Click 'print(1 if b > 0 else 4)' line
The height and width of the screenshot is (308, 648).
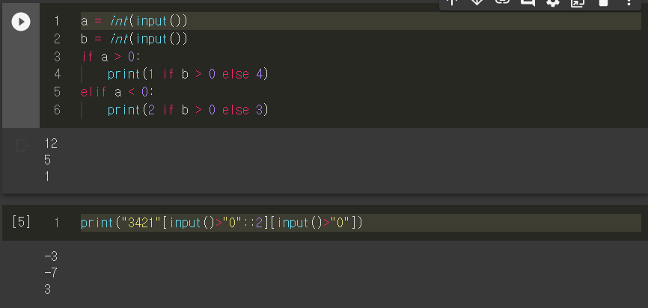pyautogui.click(x=188, y=74)
